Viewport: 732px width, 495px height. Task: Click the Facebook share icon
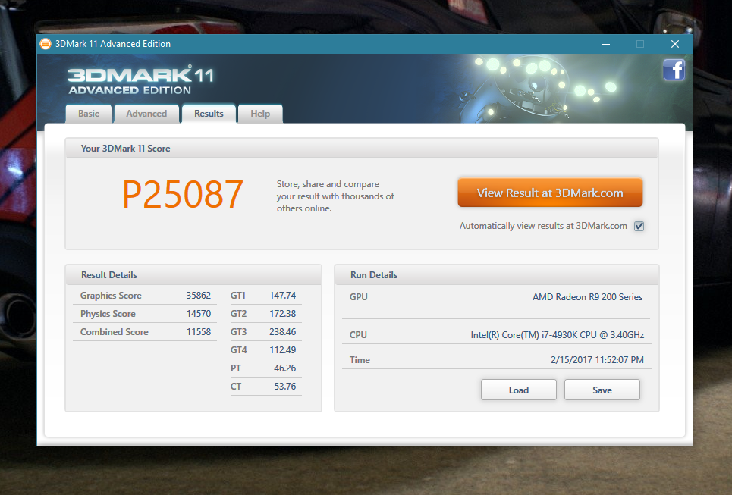coord(674,70)
